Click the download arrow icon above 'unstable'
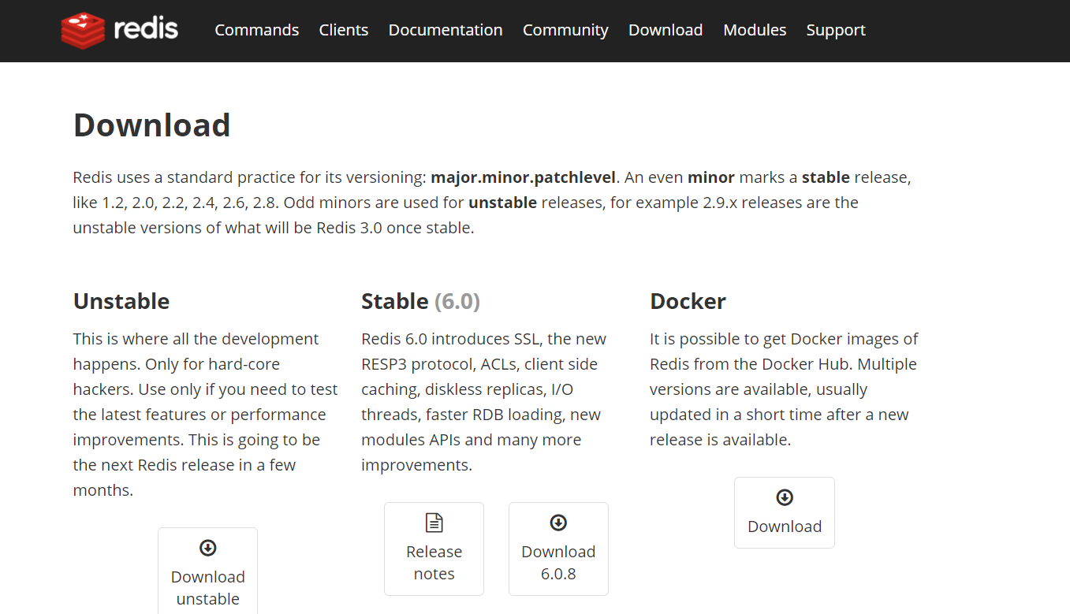 pos(208,548)
